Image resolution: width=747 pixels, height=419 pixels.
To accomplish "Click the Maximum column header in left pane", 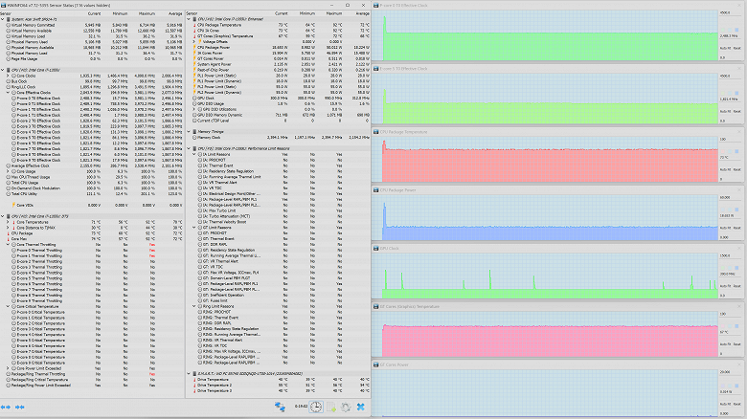I will tap(147, 13).
